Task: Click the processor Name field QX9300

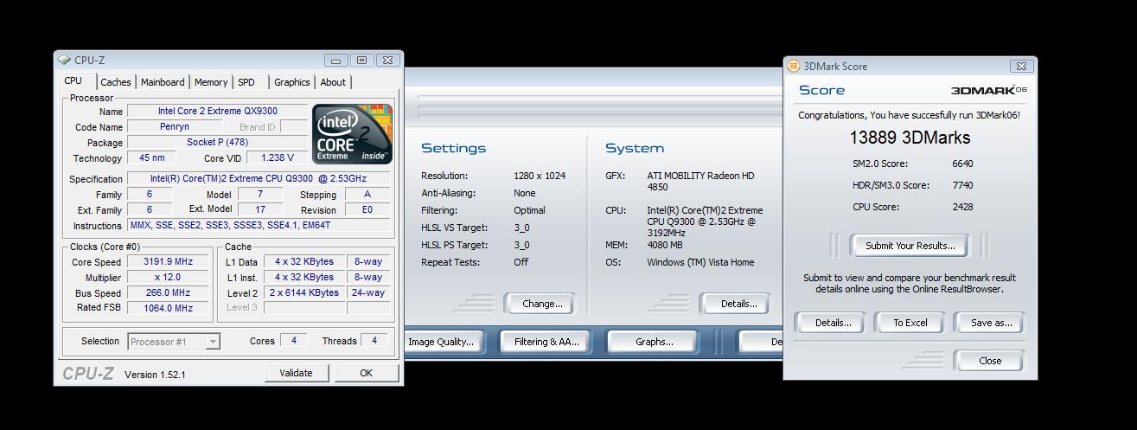Action: (217, 111)
